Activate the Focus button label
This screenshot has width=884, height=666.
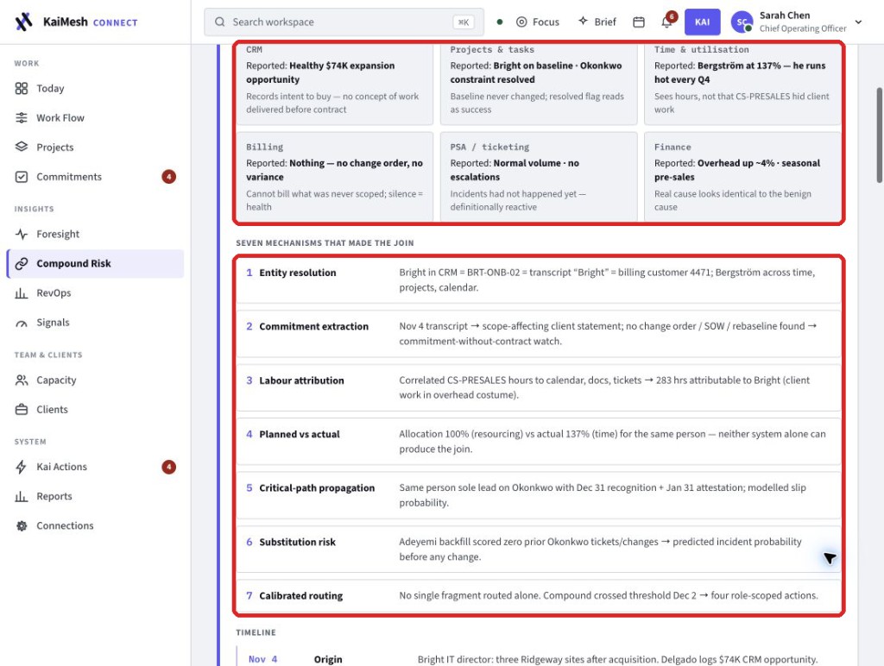[x=546, y=22]
